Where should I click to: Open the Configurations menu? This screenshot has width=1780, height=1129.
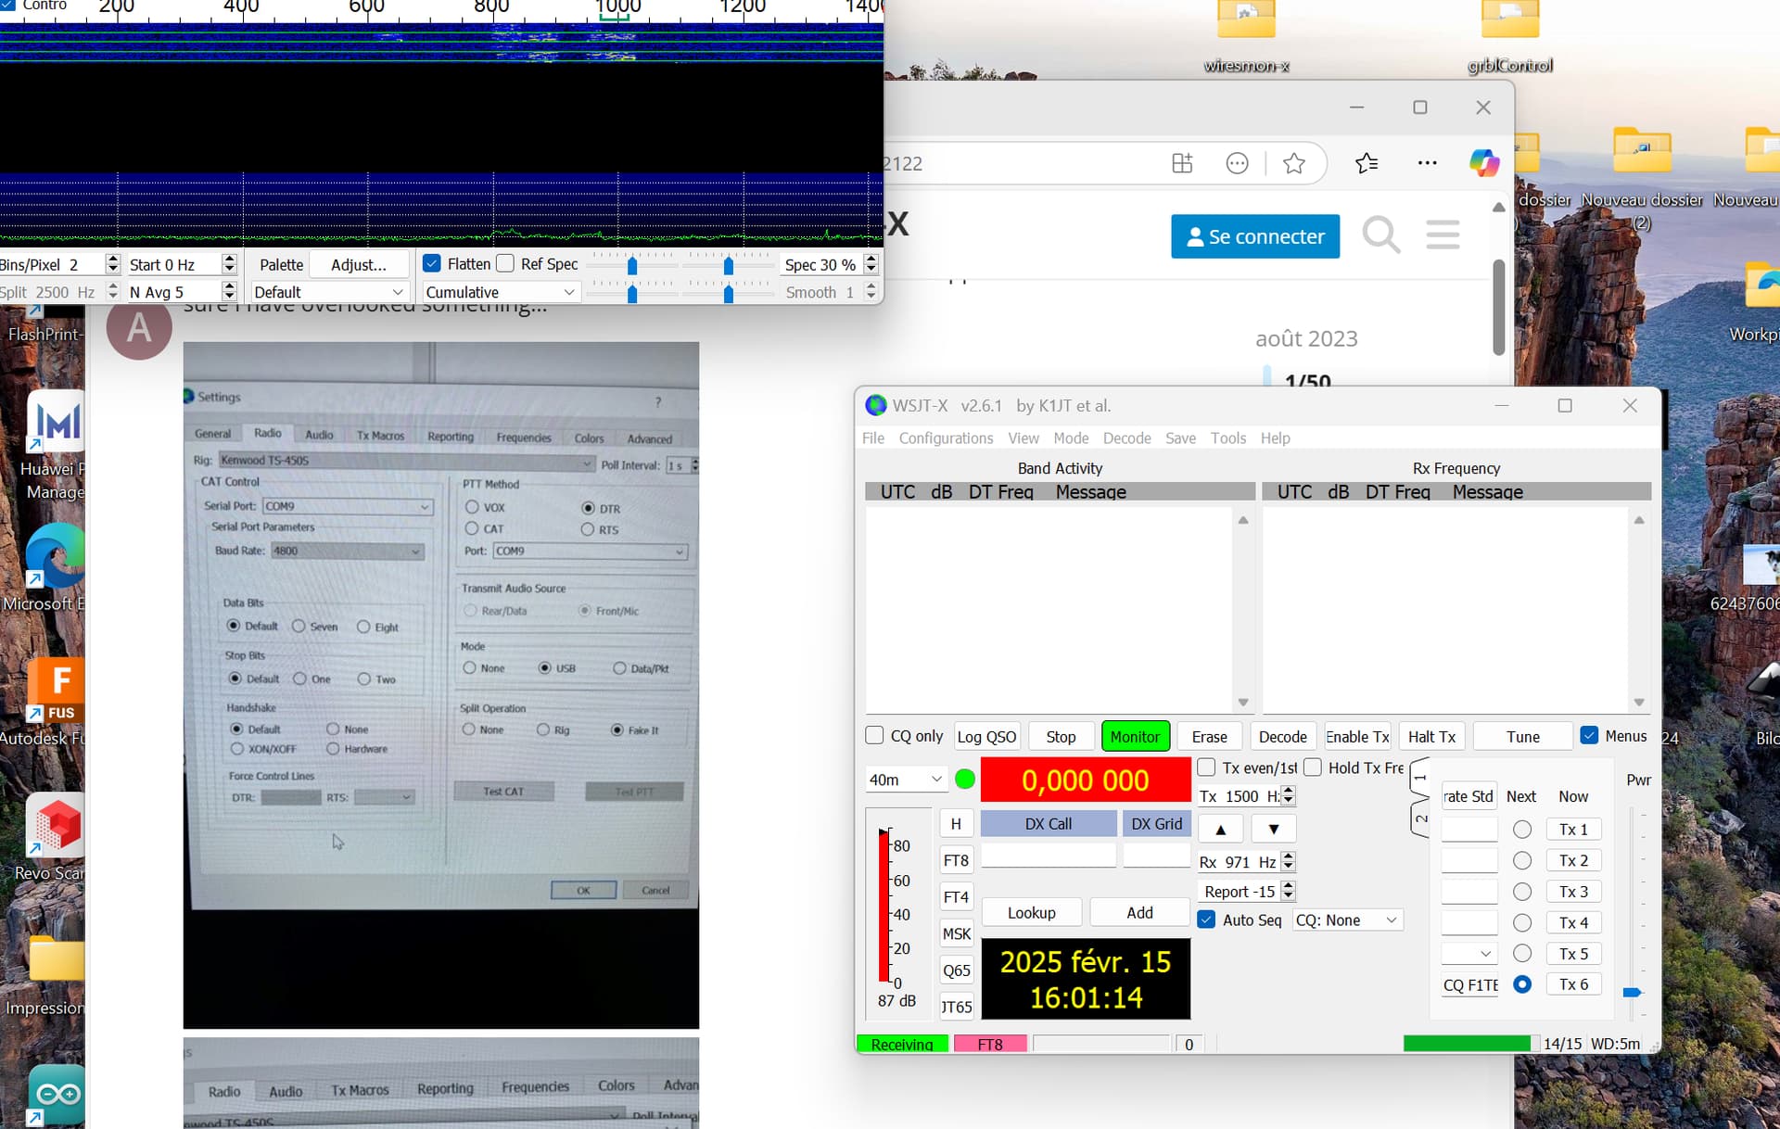tap(946, 438)
